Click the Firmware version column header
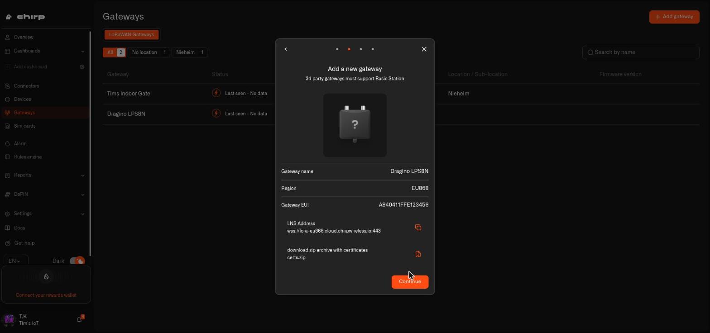 (x=620, y=74)
